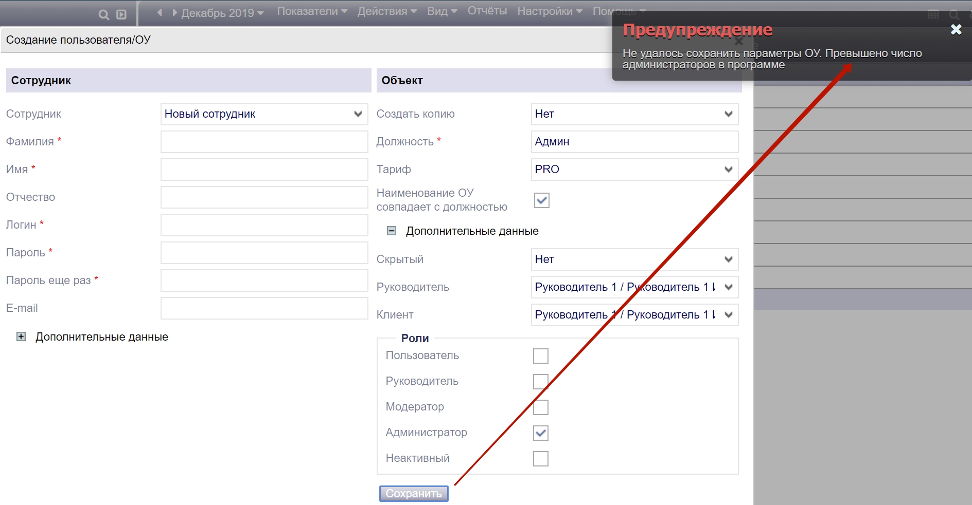Go to next month using right arrow

175,12
